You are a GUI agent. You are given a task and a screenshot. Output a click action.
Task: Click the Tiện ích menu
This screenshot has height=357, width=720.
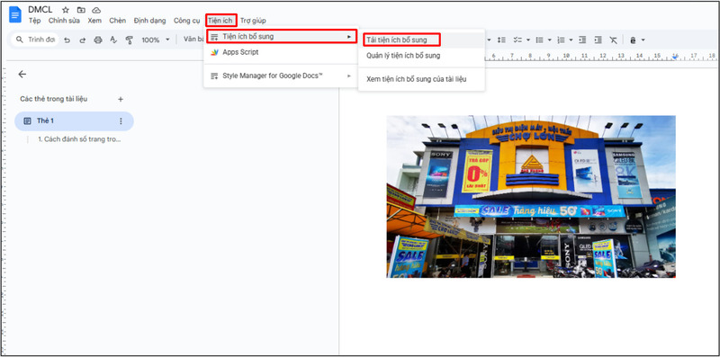220,21
